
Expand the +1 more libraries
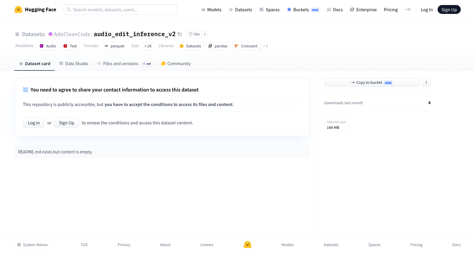coord(265,46)
